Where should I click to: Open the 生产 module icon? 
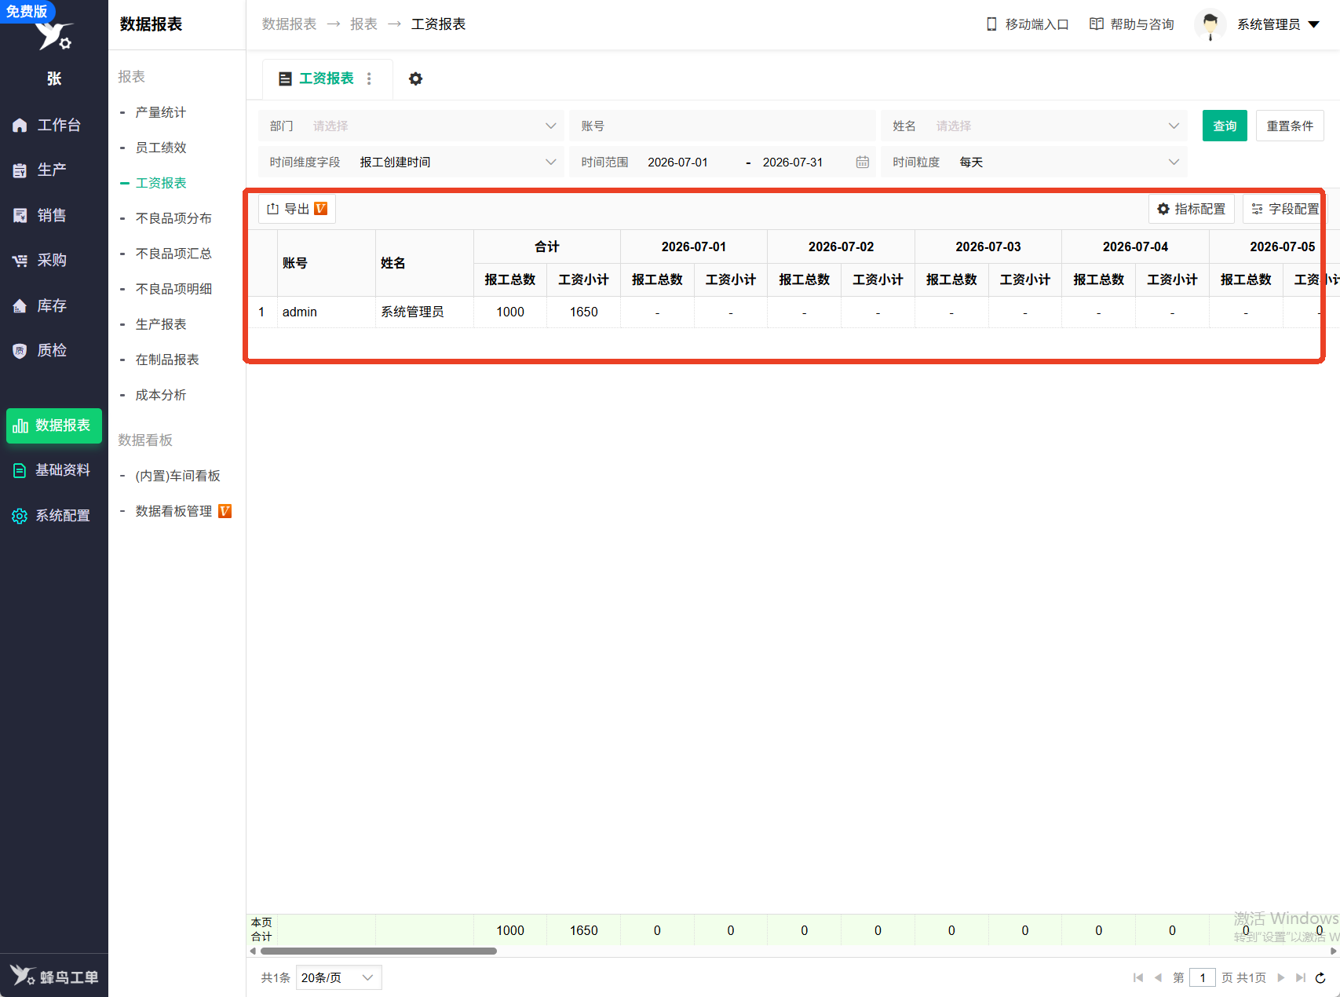20,170
